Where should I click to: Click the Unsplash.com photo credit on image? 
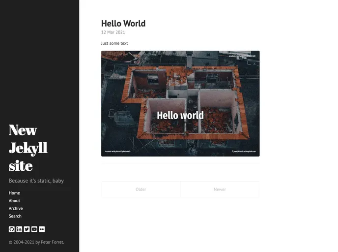click(244, 152)
